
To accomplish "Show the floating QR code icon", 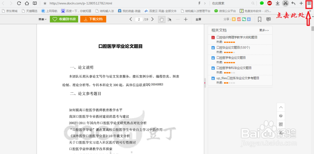I will [281, 124].
